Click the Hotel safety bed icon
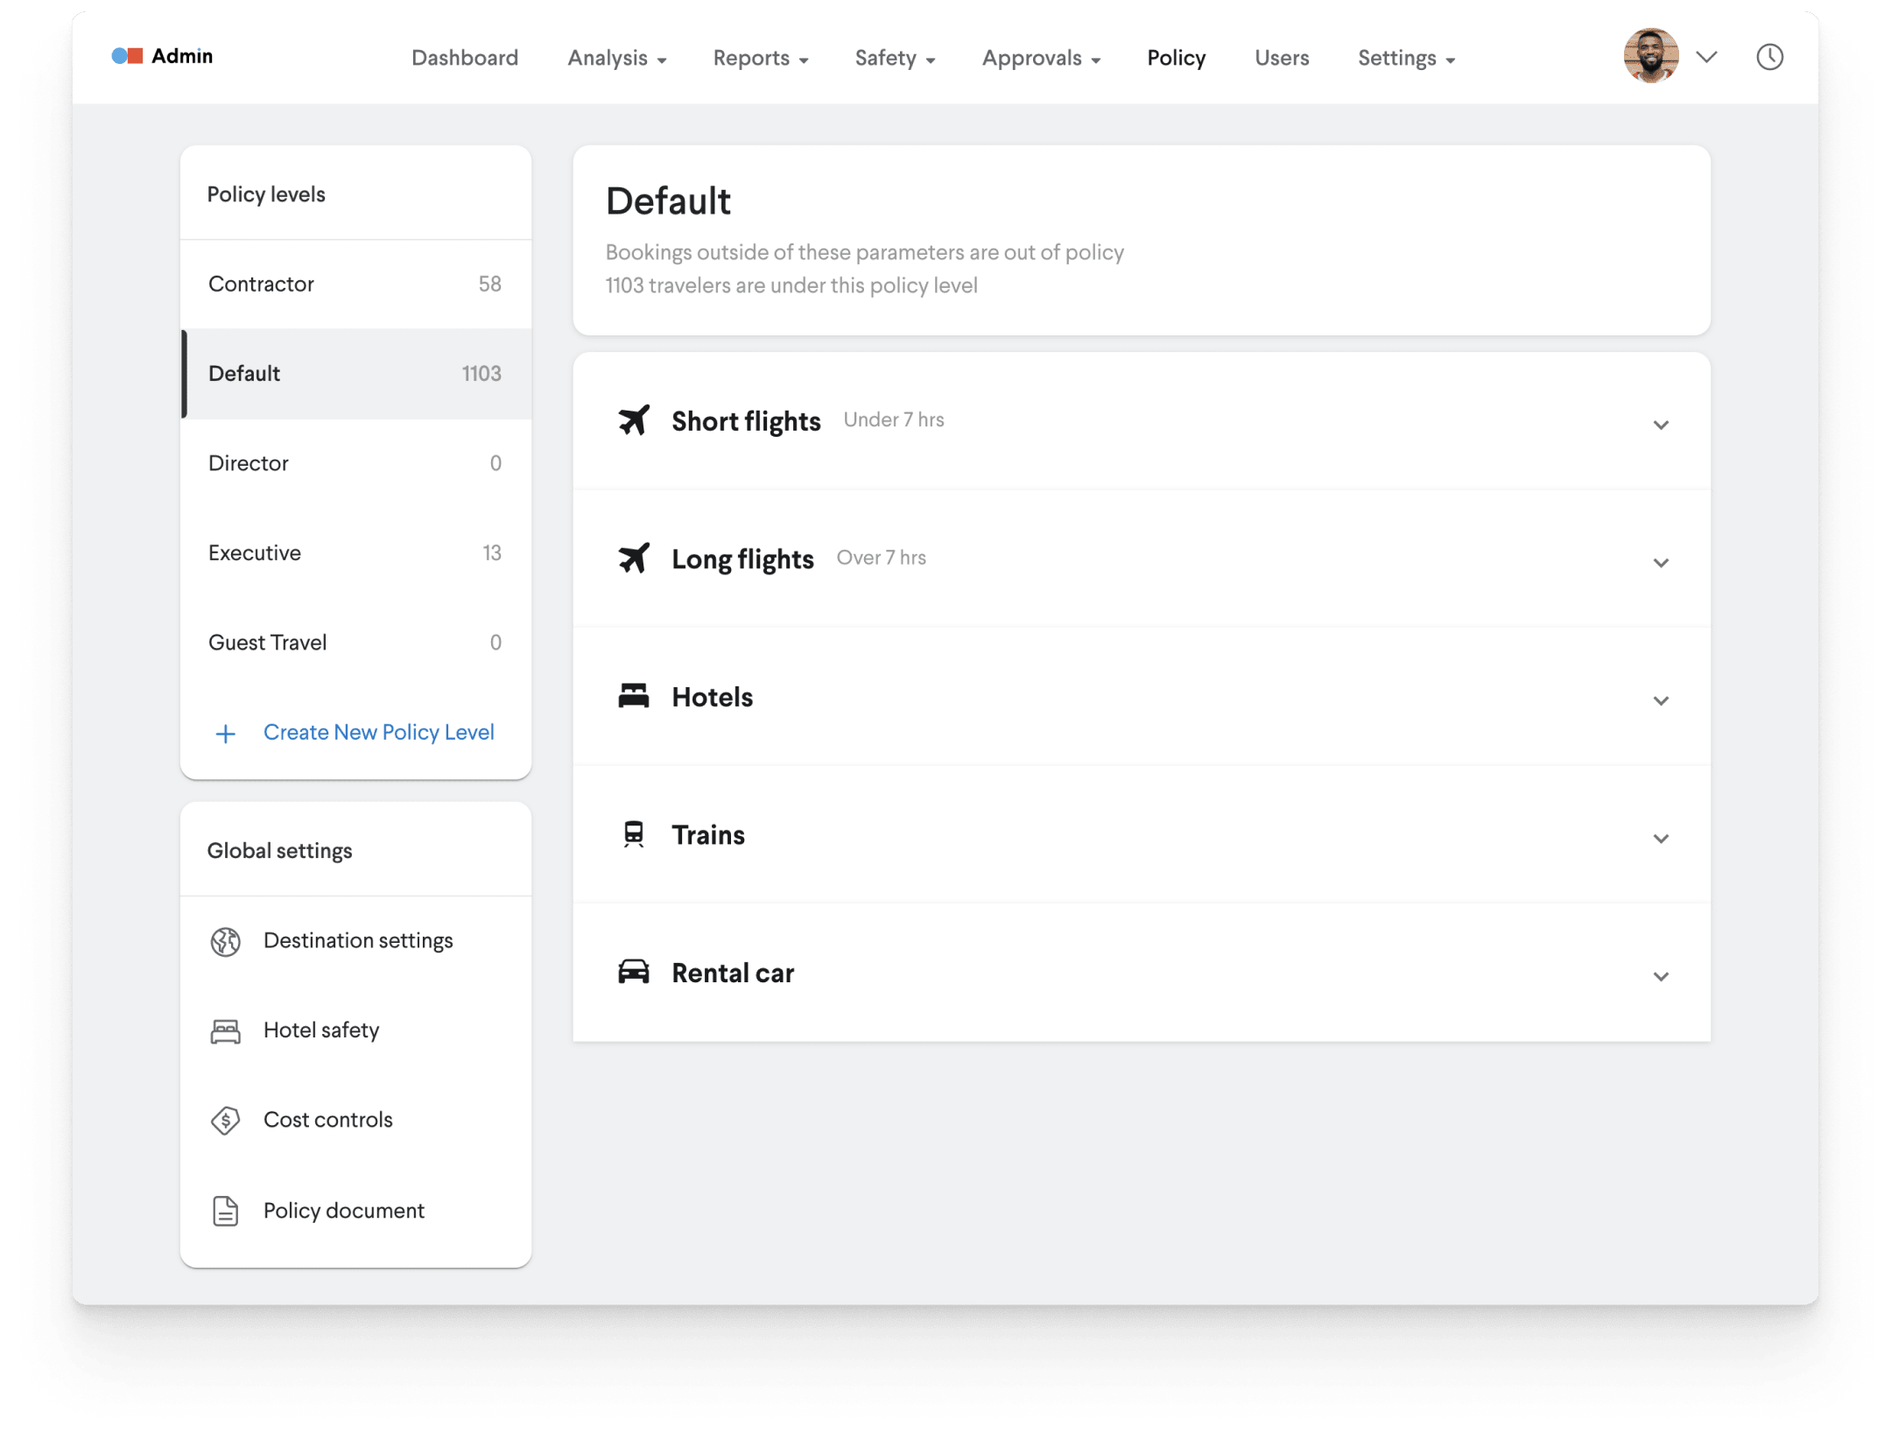This screenshot has height=1434, width=1891. [x=226, y=1031]
